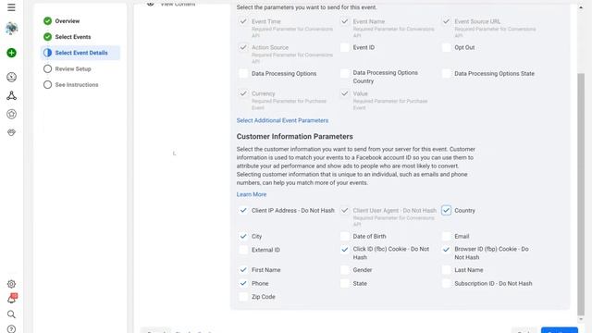Click the scrollbar up arrow

581,7
